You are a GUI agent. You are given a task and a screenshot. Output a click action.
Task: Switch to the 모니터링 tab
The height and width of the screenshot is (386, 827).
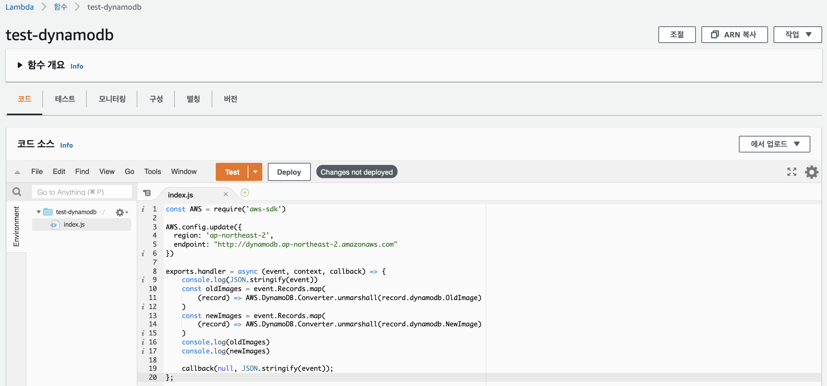click(112, 99)
